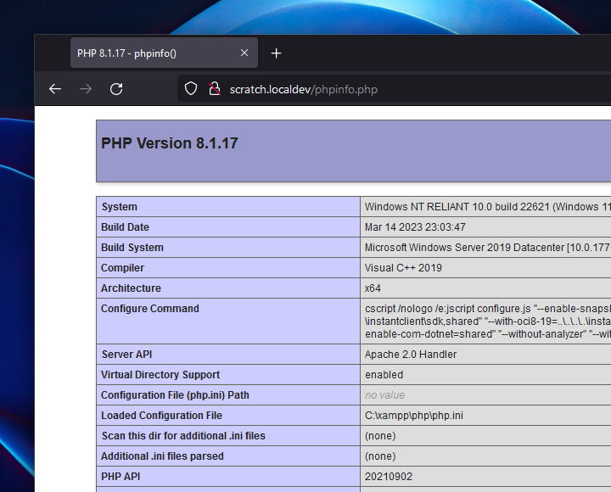
Task: Select the Mar 14 2023 23:03:47 value
Action: [x=415, y=227]
